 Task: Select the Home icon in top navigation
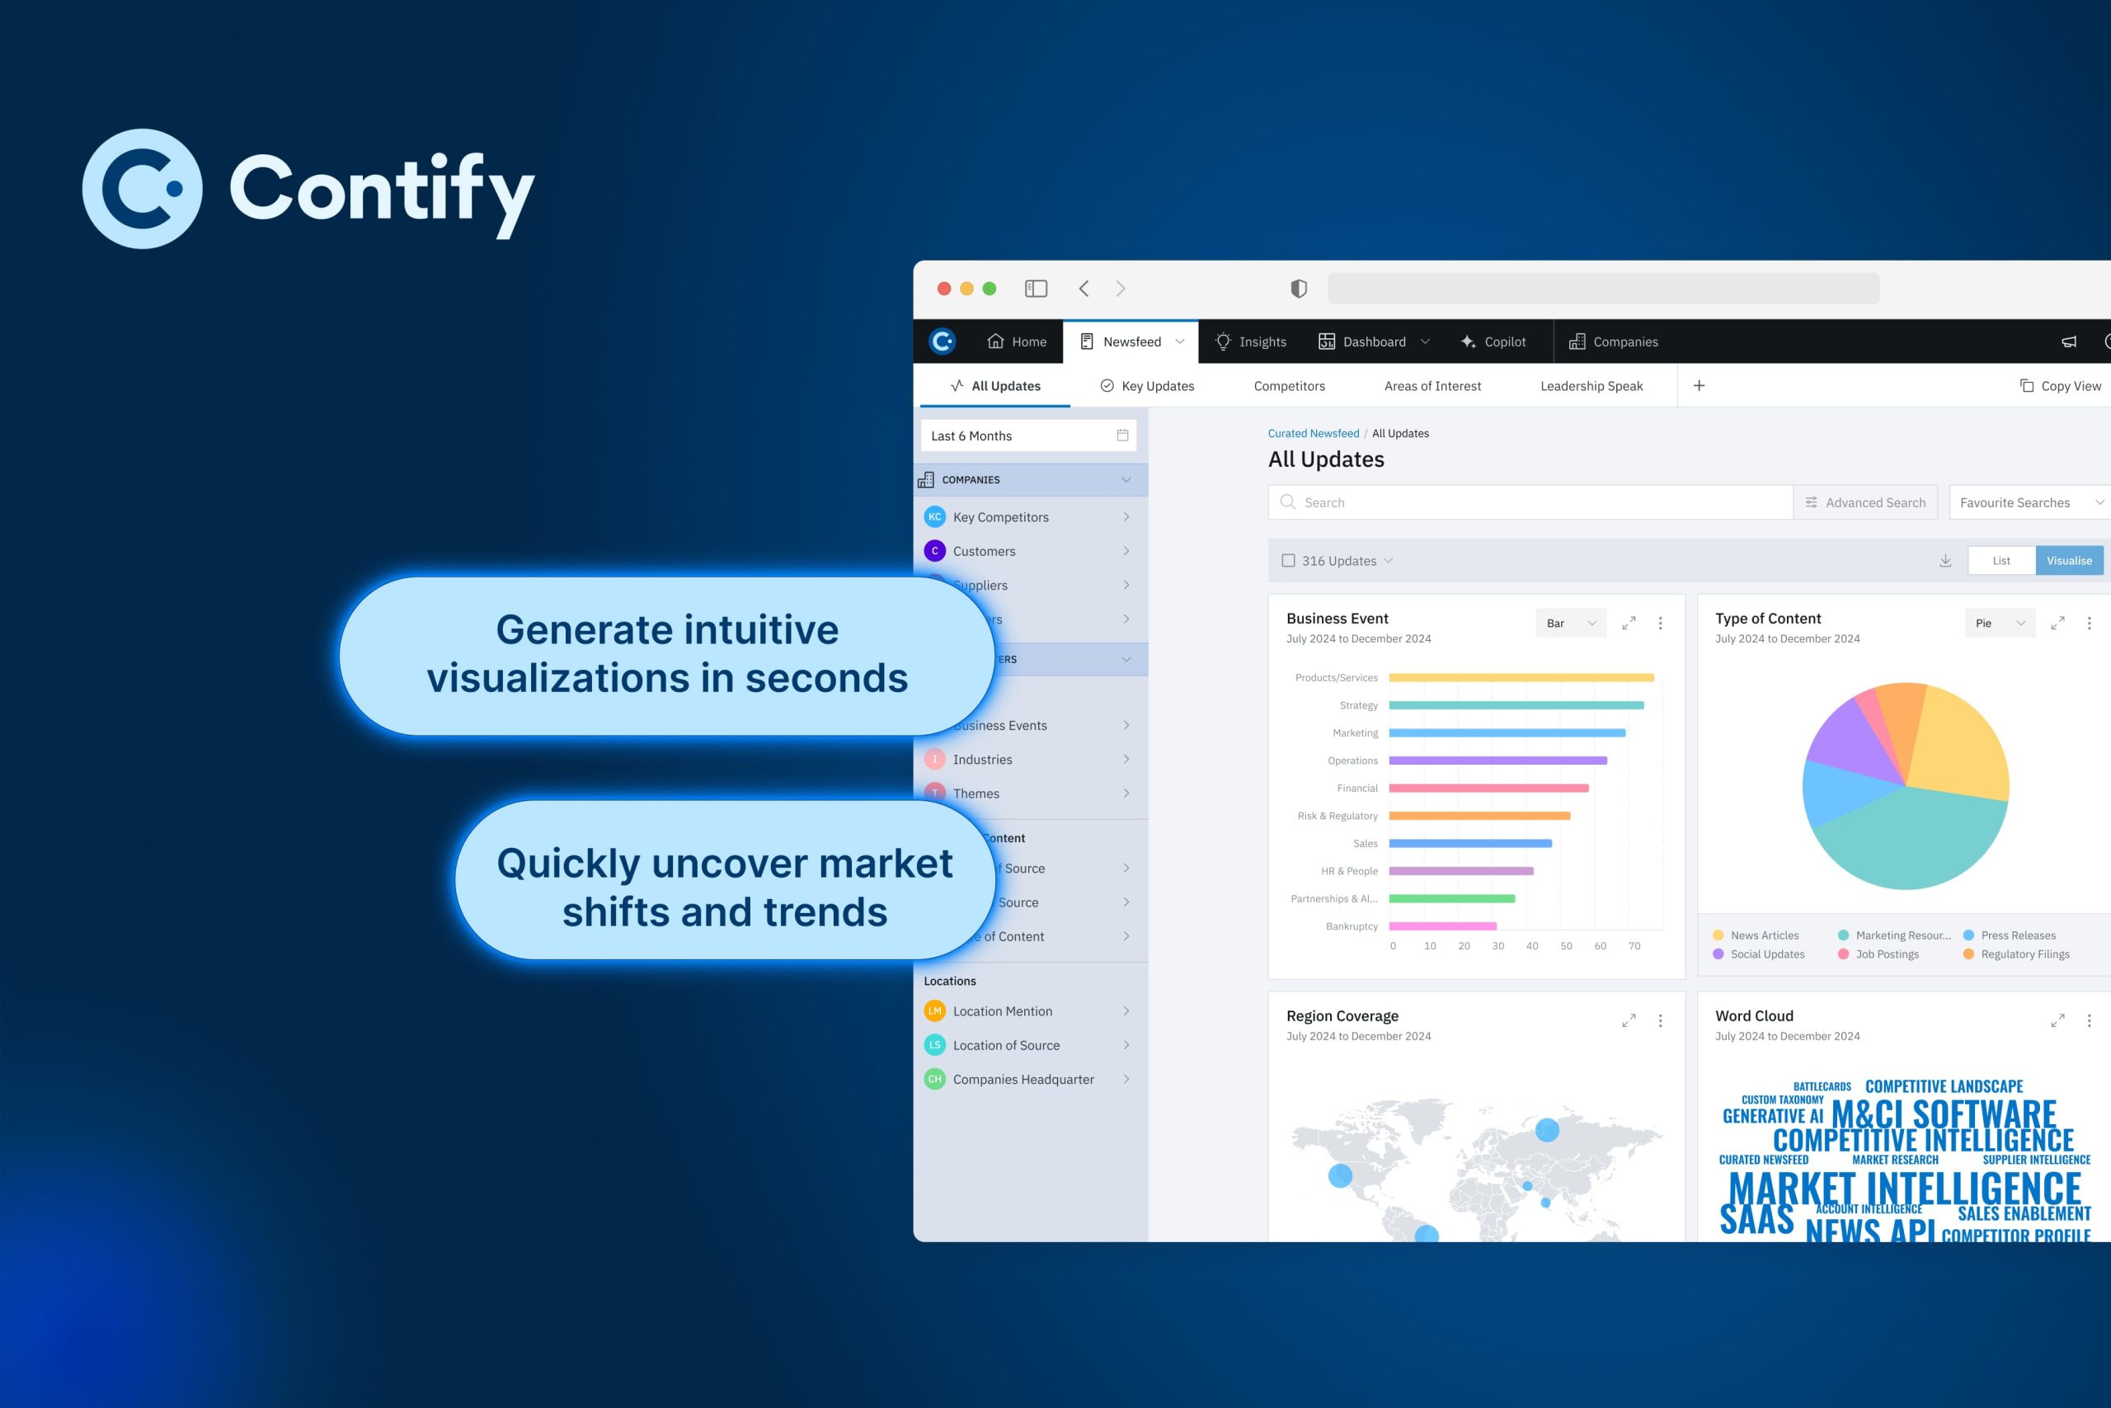(x=995, y=341)
